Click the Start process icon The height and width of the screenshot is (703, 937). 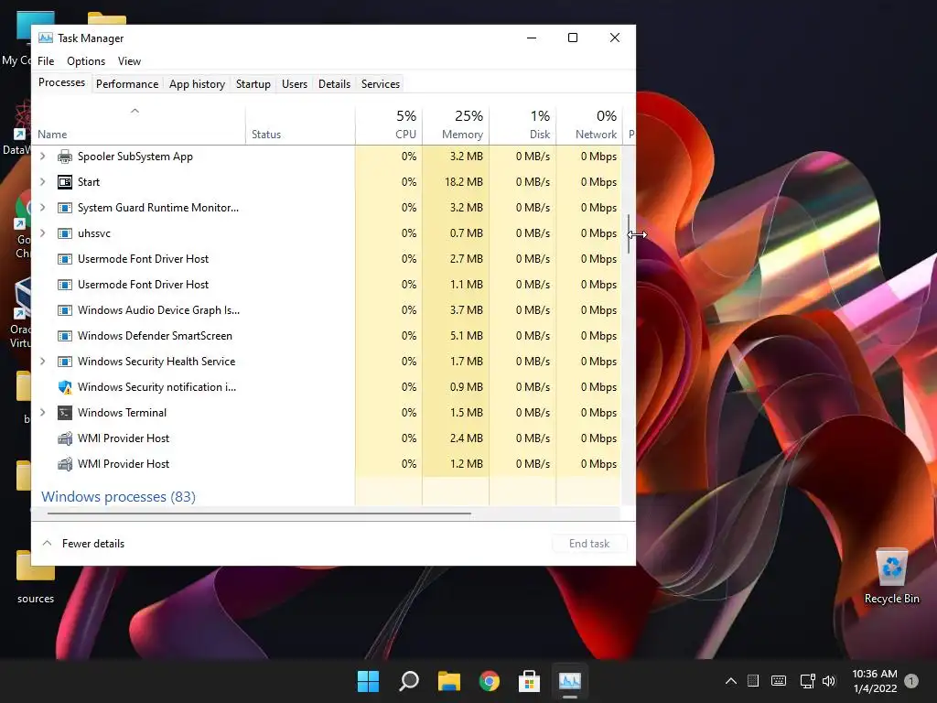65,182
